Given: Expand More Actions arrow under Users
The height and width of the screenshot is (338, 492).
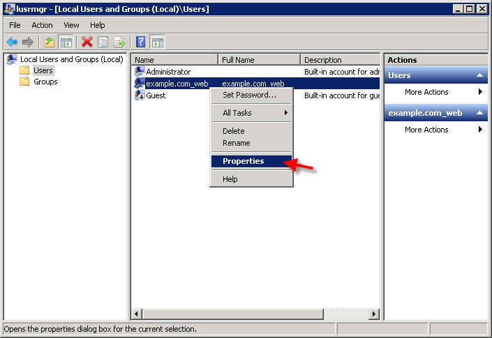Looking at the screenshot, I should (480, 92).
